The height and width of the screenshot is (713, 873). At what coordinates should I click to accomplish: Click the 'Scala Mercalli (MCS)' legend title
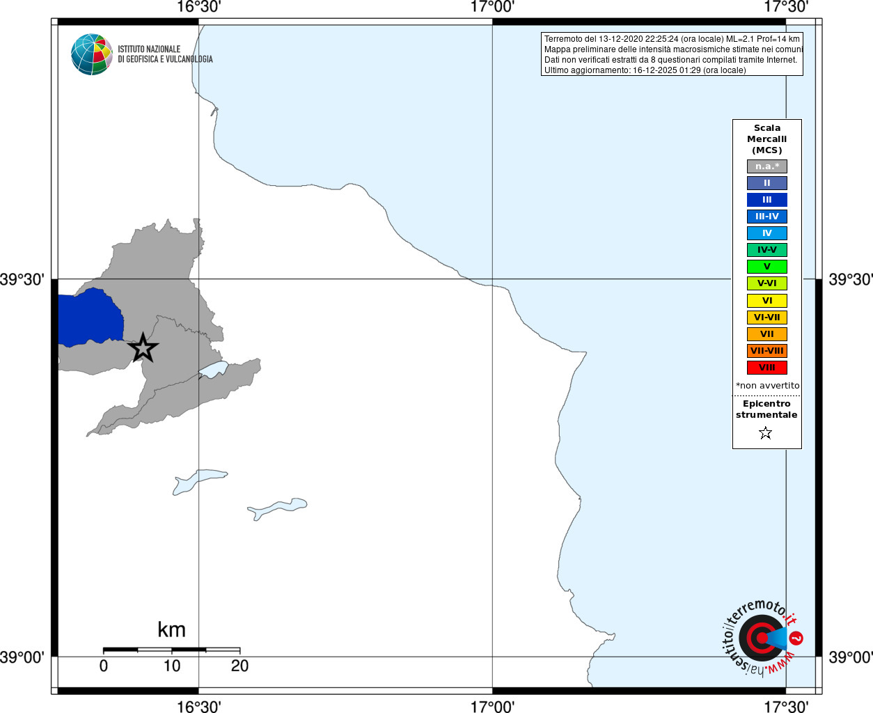[767, 139]
